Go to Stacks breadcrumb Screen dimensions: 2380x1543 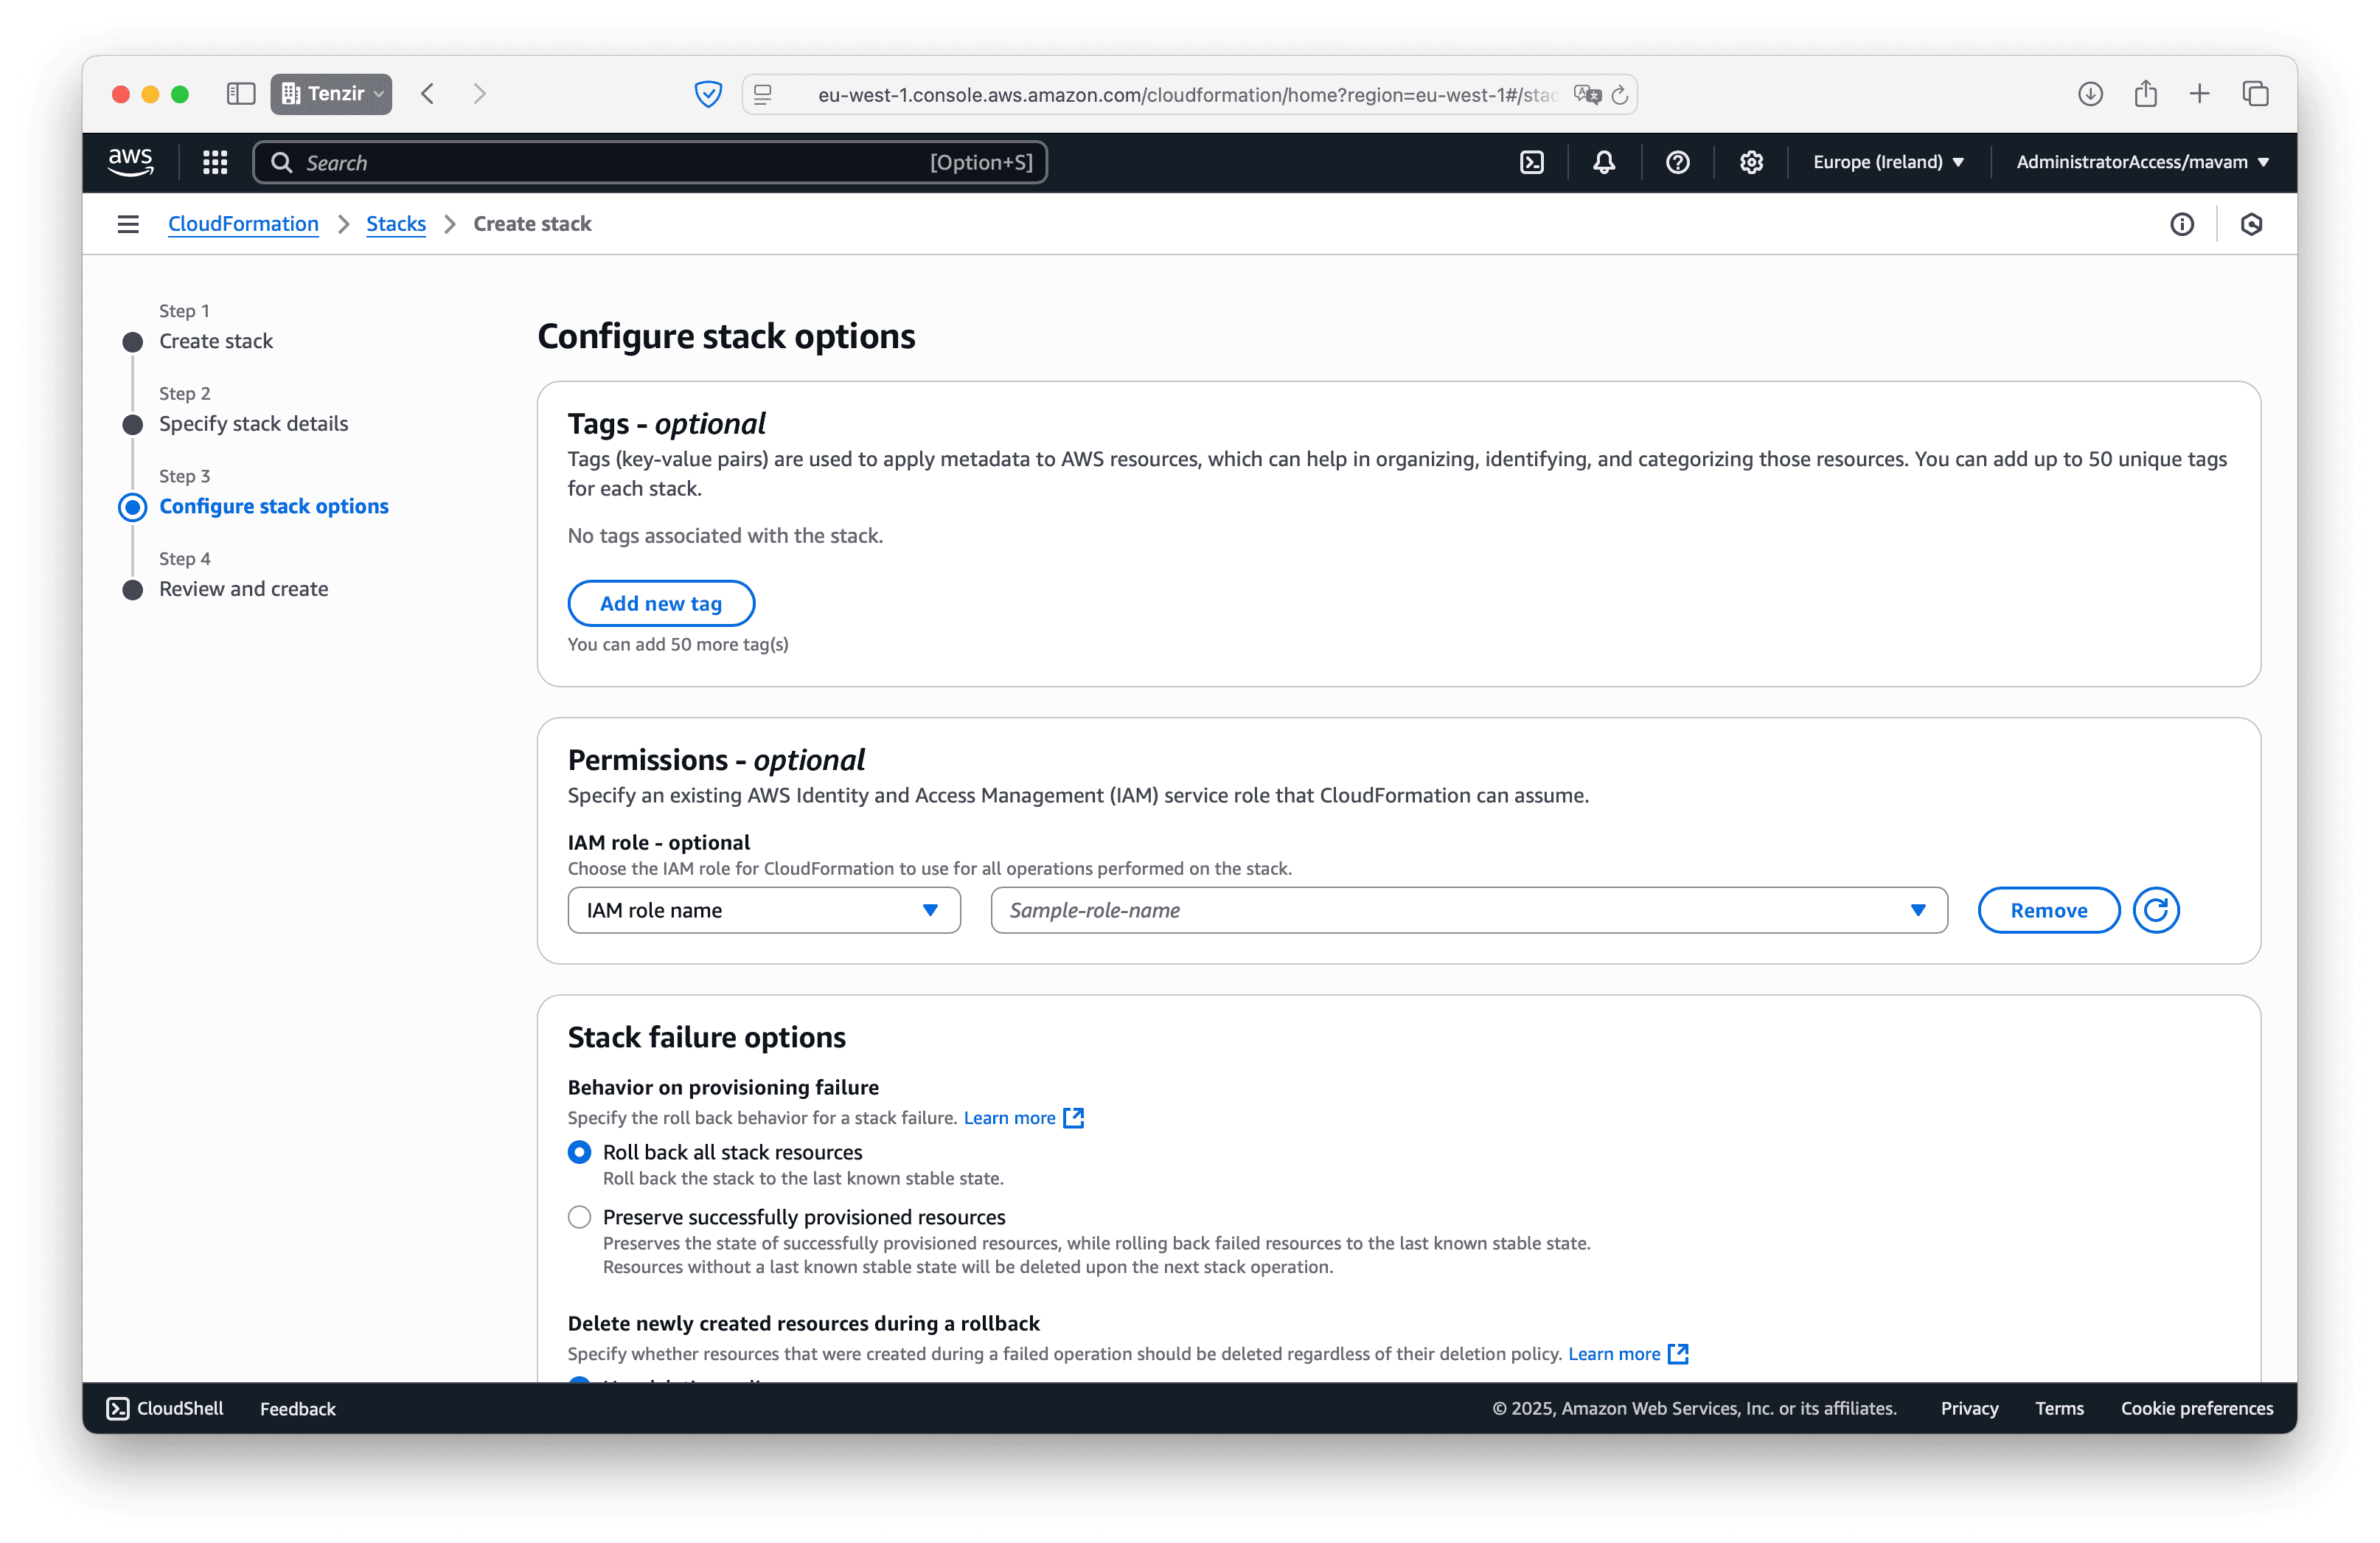tap(395, 224)
